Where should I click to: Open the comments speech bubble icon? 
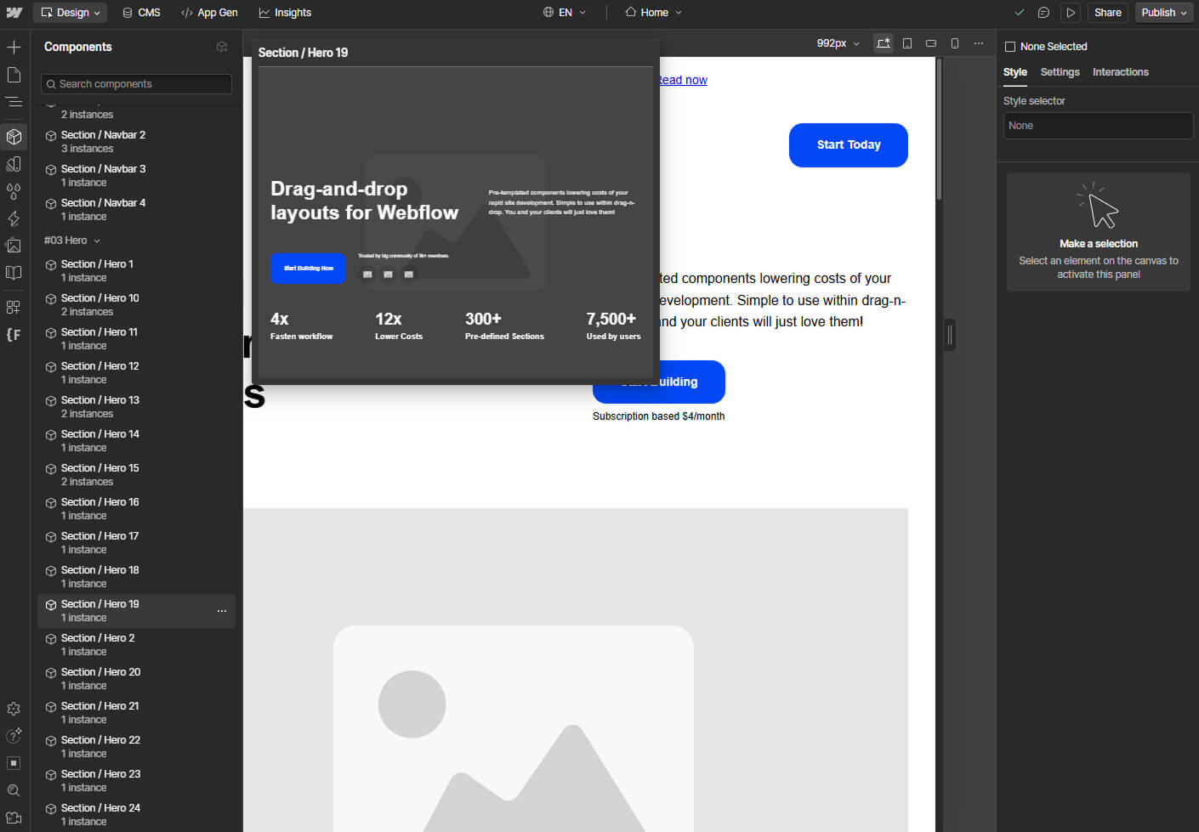(1043, 13)
